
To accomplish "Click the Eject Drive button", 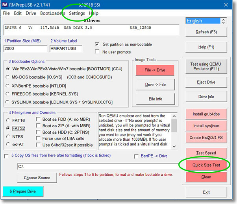I will pos(206,82).
